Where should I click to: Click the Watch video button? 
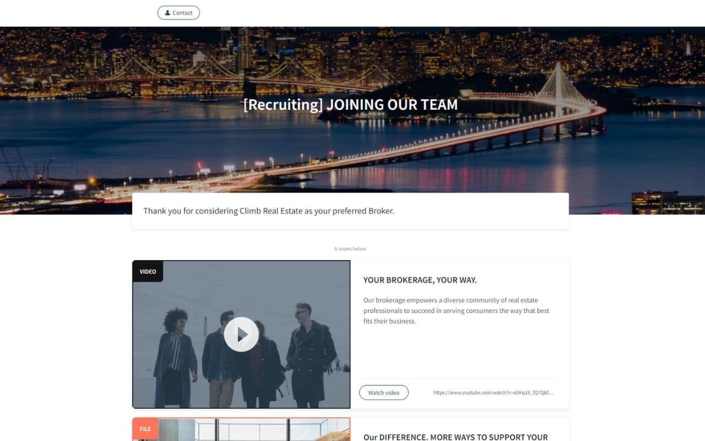pos(384,392)
